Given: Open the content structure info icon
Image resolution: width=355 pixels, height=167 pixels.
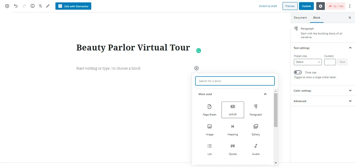Looking at the screenshot, I should tap(33, 6).
